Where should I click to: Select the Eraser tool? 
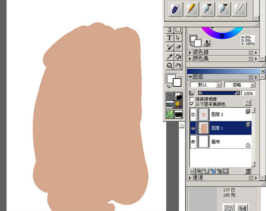(x=178, y=47)
